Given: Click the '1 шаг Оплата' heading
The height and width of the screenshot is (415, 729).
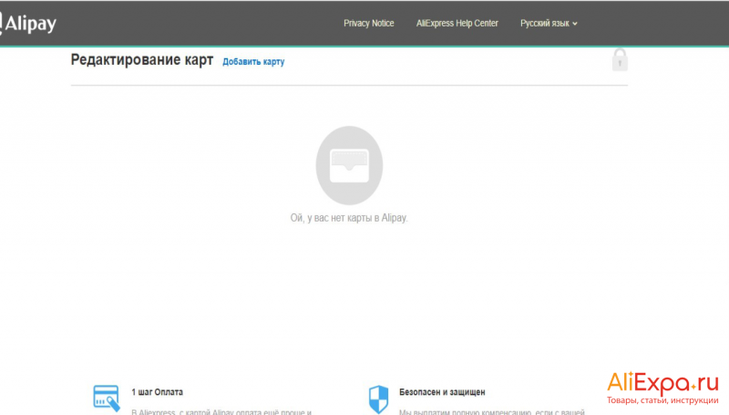Looking at the screenshot, I should pyautogui.click(x=157, y=392).
